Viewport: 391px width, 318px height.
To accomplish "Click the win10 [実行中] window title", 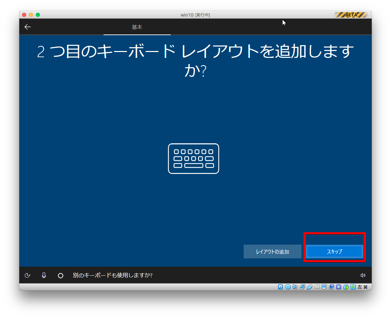I will (195, 15).
